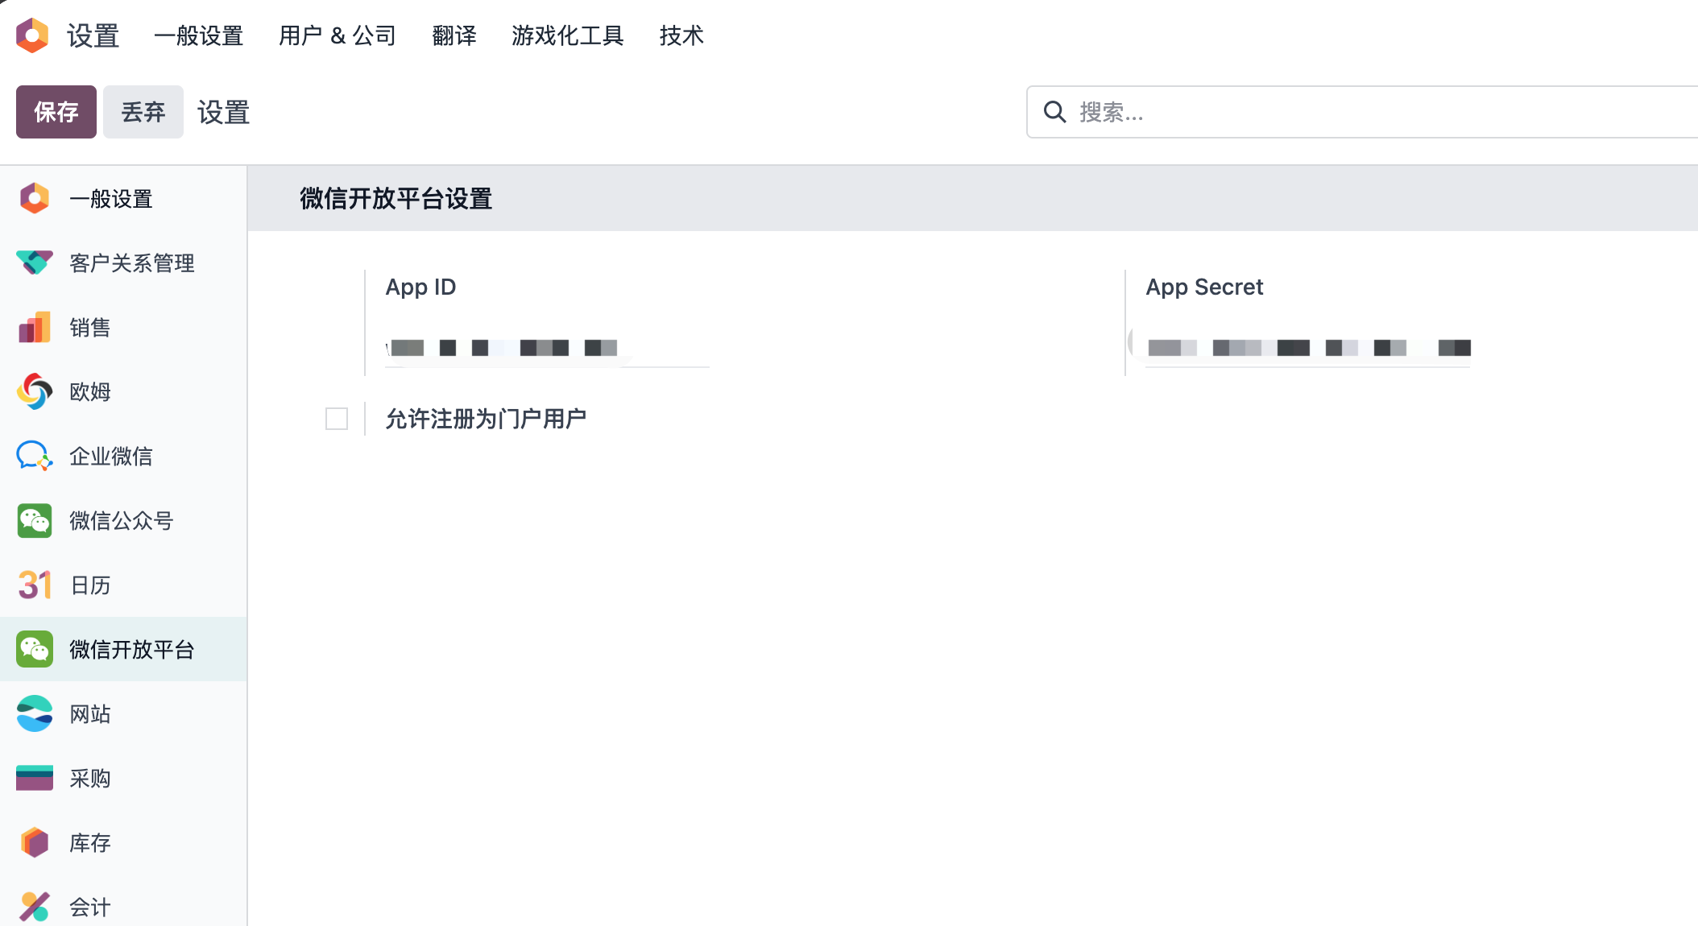The height and width of the screenshot is (926, 1698).
Task: Expand the 翻译 dropdown menu
Action: click(454, 35)
